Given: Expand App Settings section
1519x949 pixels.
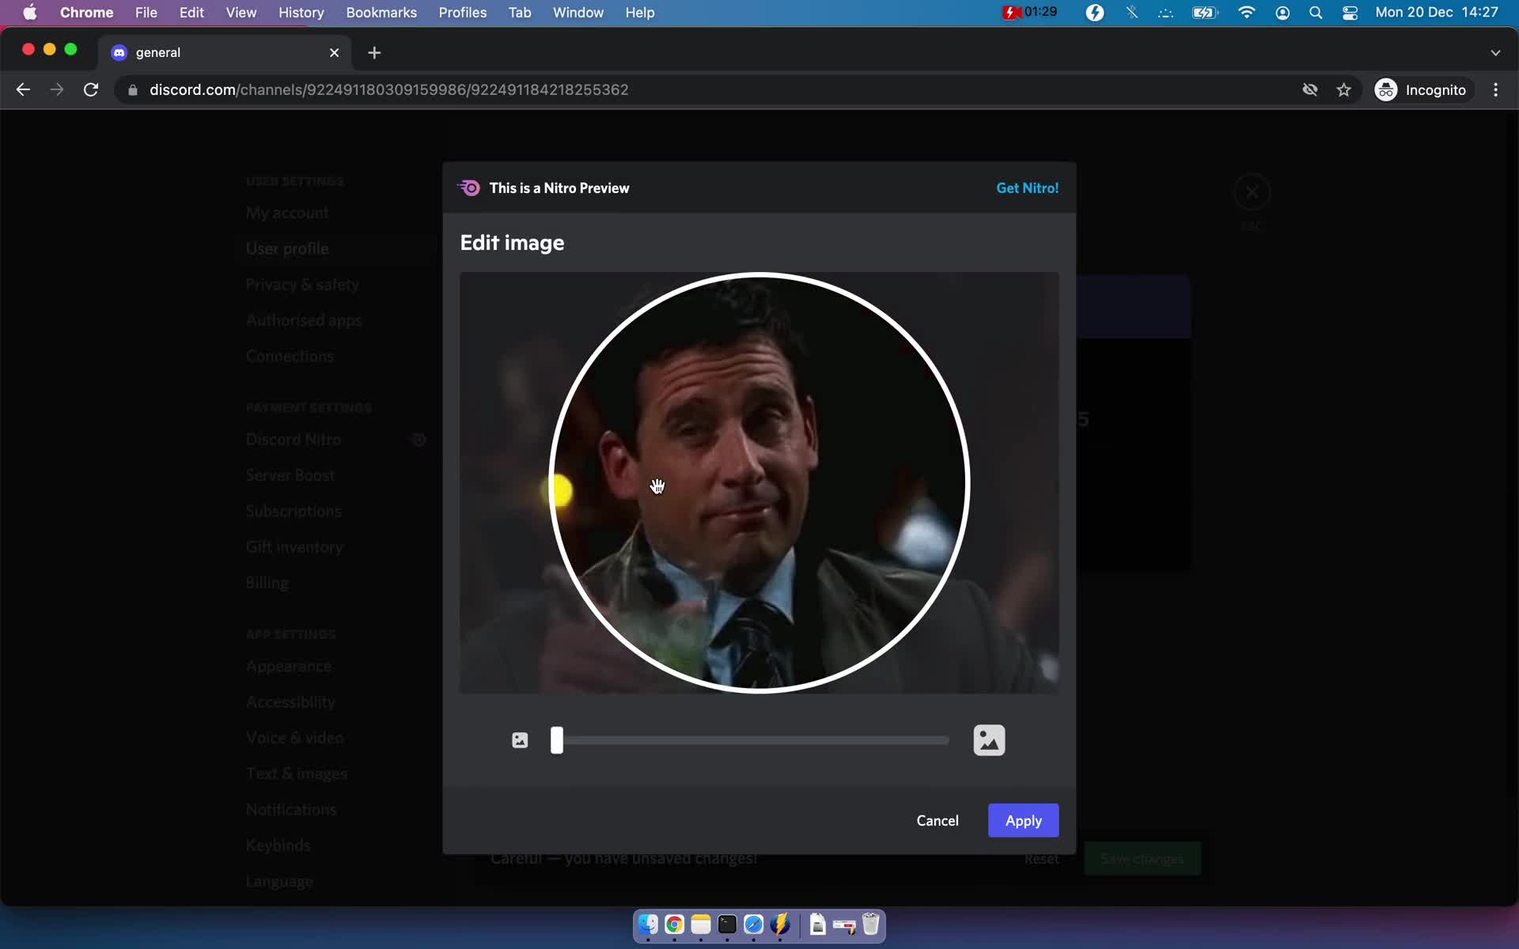Looking at the screenshot, I should click(x=290, y=633).
